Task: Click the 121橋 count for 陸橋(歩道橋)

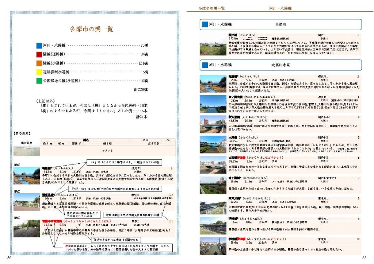Action: (143, 63)
